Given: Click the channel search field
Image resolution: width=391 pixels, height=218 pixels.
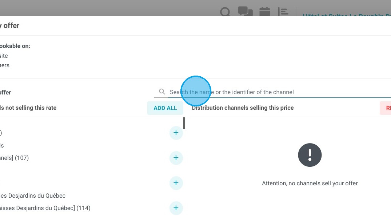Looking at the screenshot, I should point(279,92).
